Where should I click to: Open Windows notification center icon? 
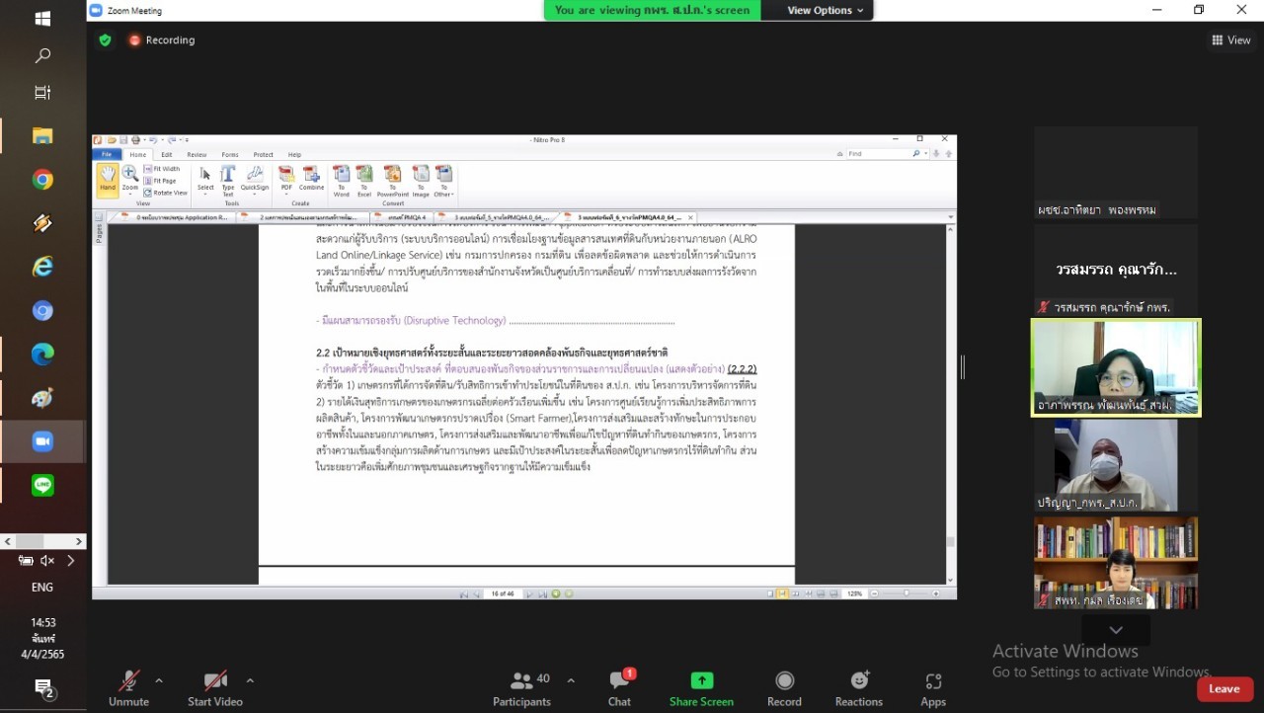(43, 688)
